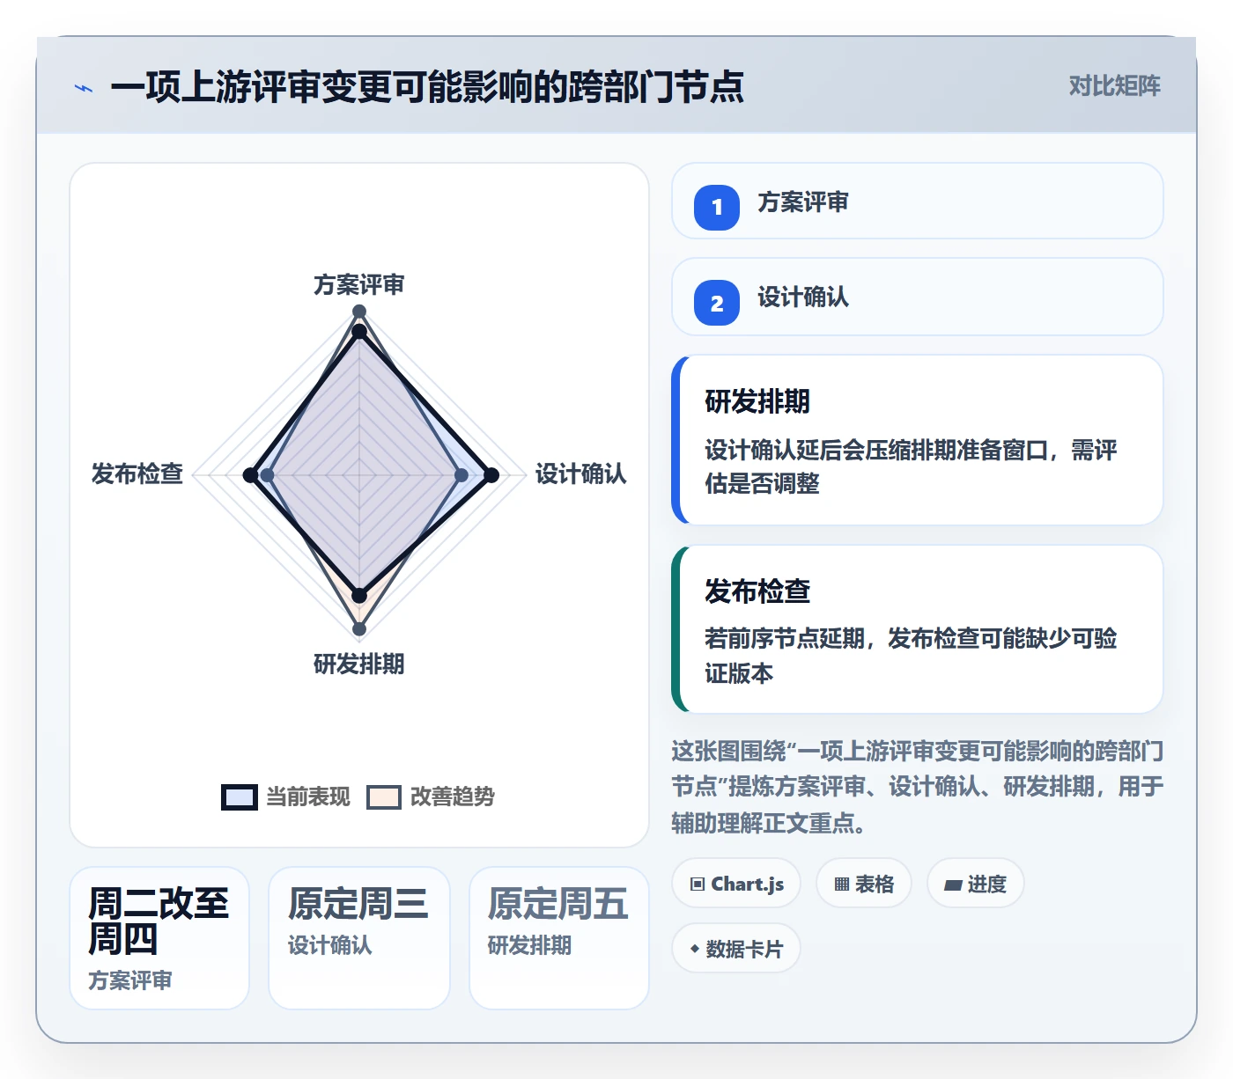Click the 周二改至周四 stat card
The image size is (1233, 1079).
pos(159,938)
